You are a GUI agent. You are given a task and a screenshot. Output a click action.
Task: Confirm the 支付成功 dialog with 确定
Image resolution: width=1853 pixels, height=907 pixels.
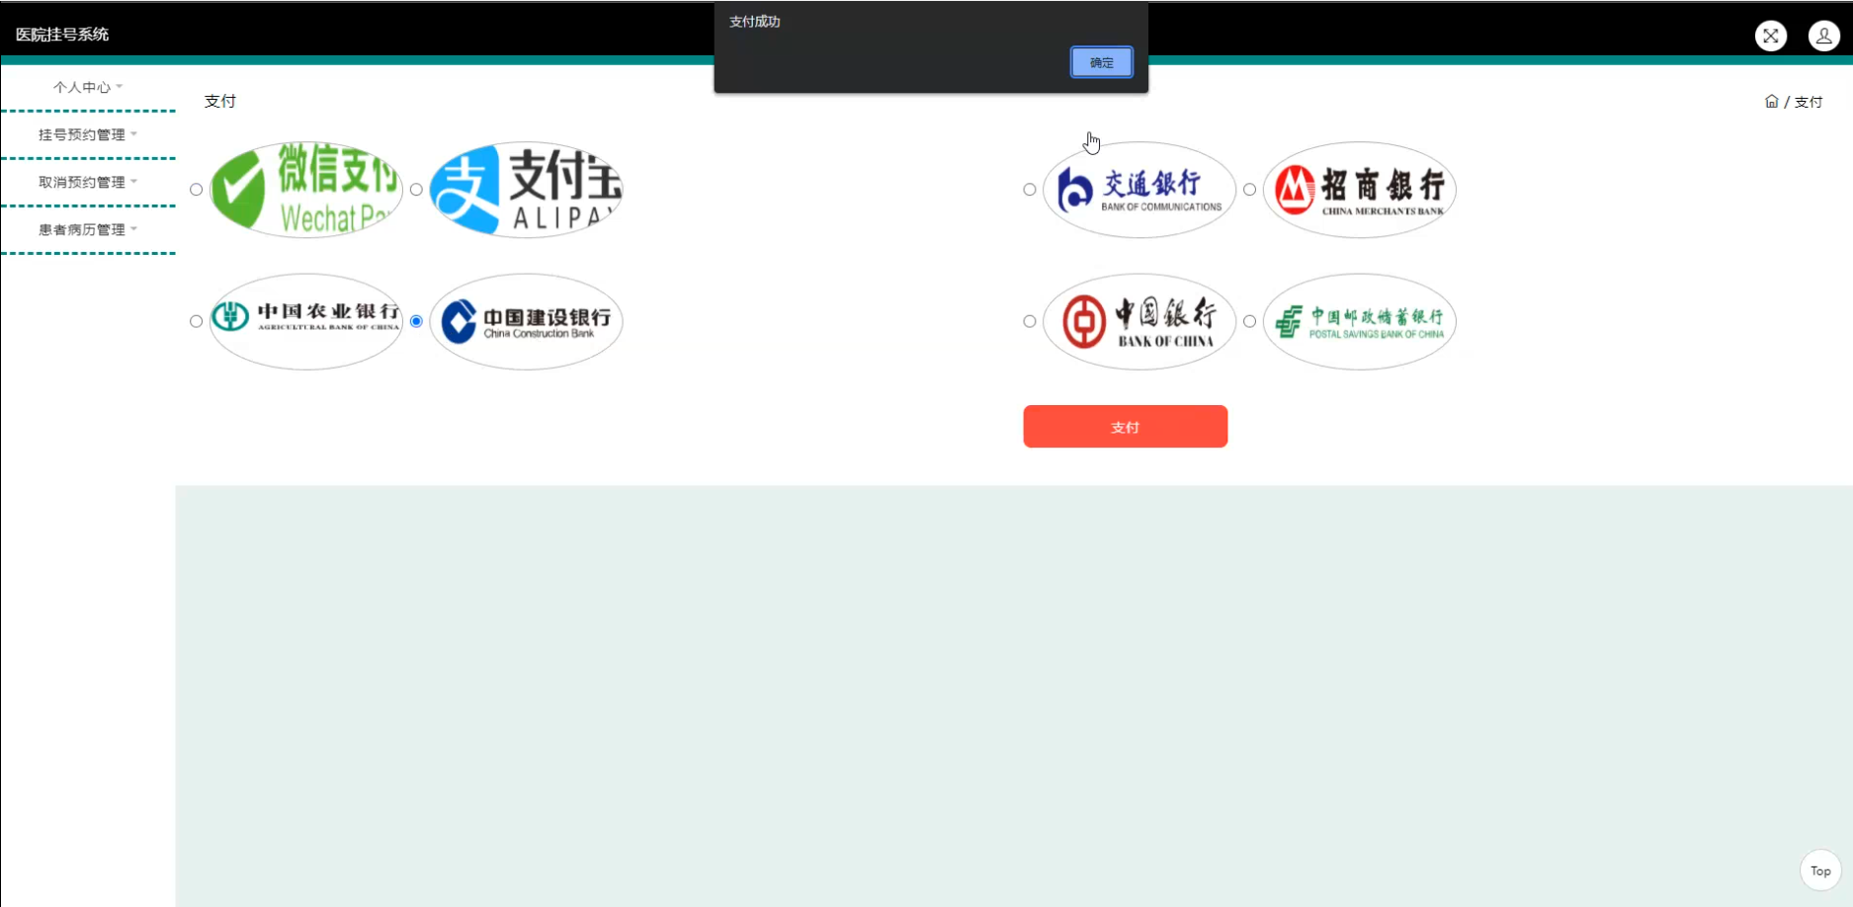(1102, 62)
